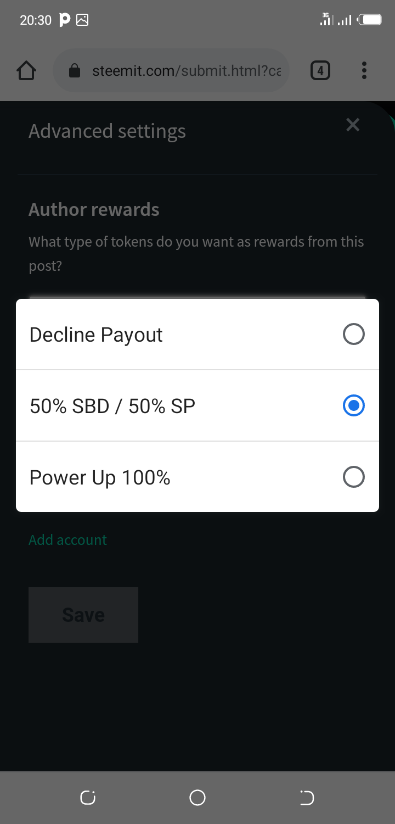The height and width of the screenshot is (824, 395).
Task: Tap the Android home circle button
Action: (x=198, y=798)
